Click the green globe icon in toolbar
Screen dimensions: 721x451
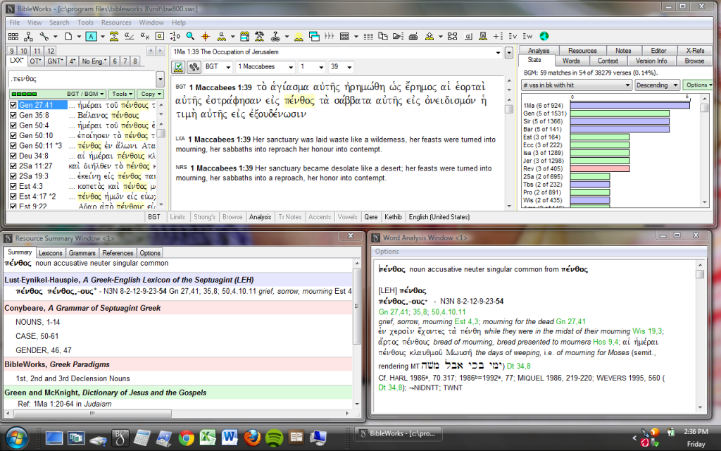tap(544, 36)
